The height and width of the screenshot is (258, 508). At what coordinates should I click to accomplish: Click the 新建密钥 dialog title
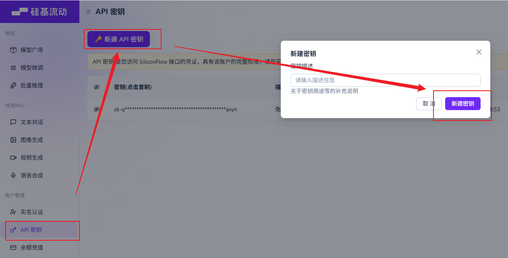[x=303, y=54]
